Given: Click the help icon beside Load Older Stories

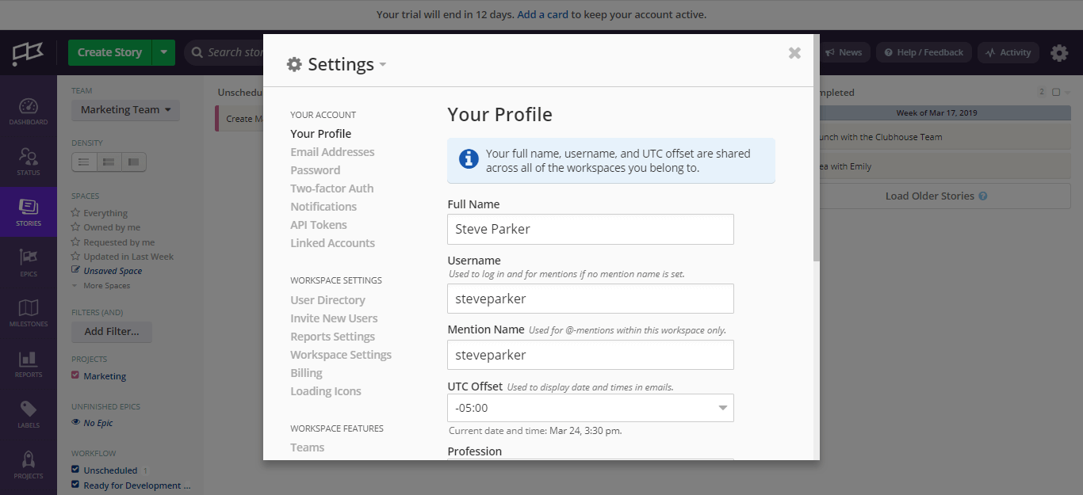Looking at the screenshot, I should (983, 196).
